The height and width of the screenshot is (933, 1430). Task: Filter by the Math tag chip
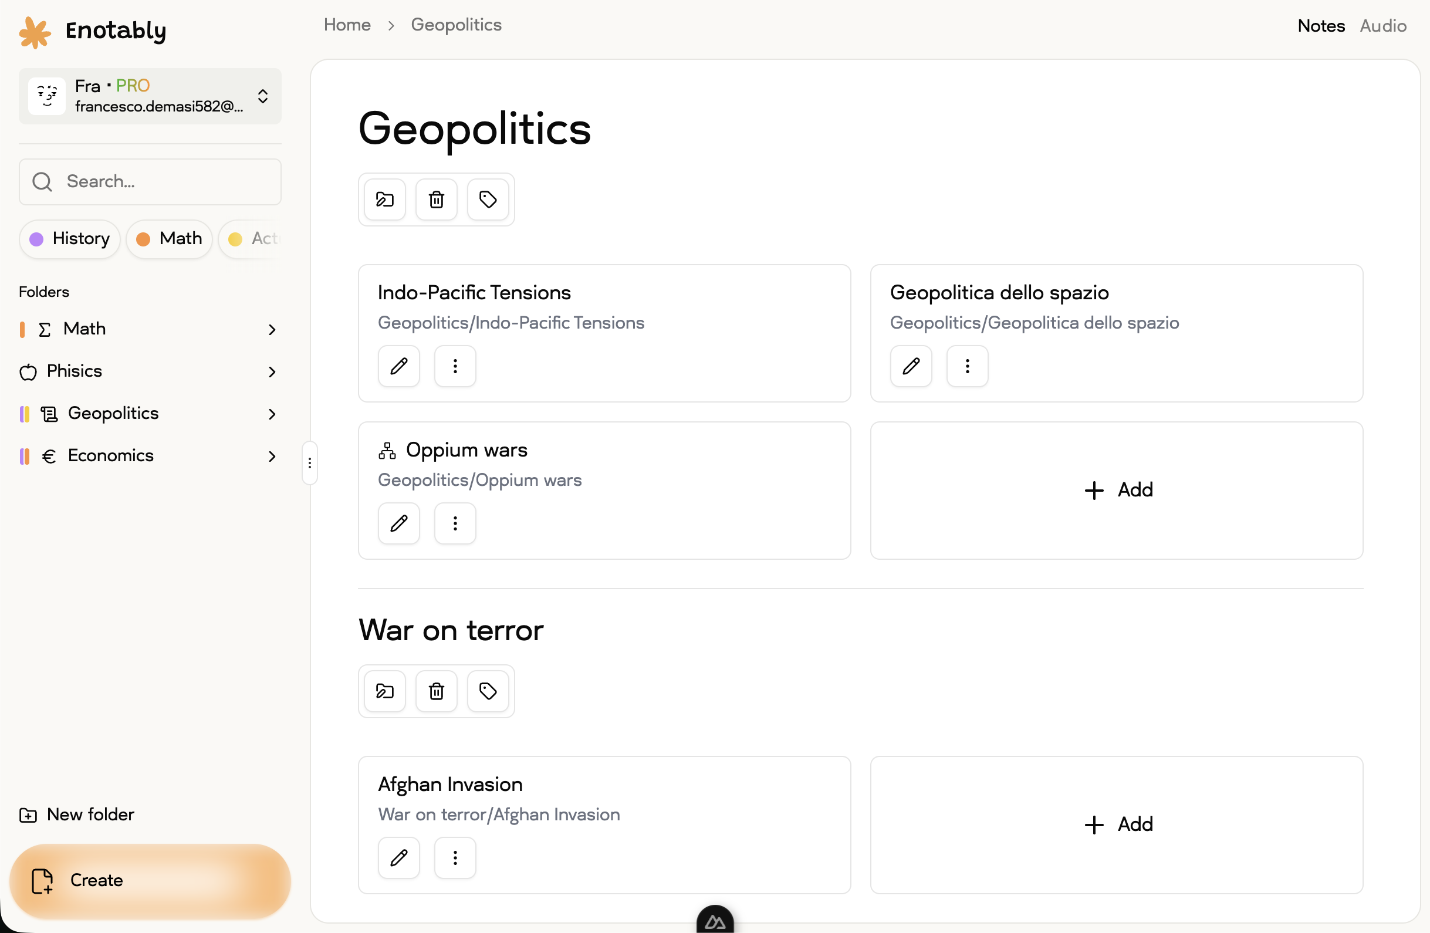pos(169,238)
